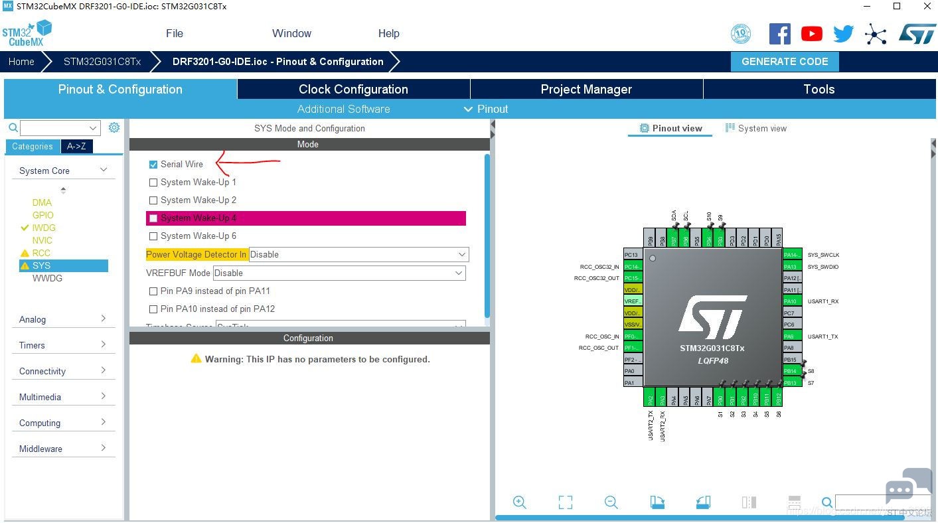This screenshot has width=938, height=523.
Task: Open the ST Facebook page icon
Action: point(779,34)
